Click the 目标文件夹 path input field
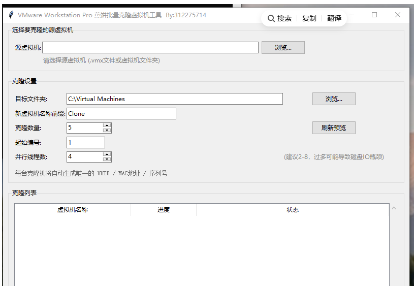Screen dimensions: 414x286 pyautogui.click(x=174, y=99)
